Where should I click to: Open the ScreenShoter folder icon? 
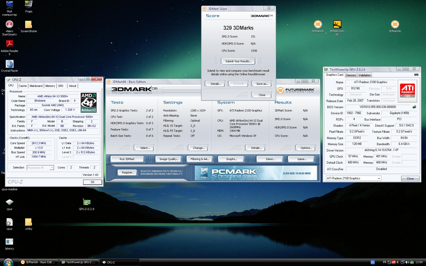[29, 27]
